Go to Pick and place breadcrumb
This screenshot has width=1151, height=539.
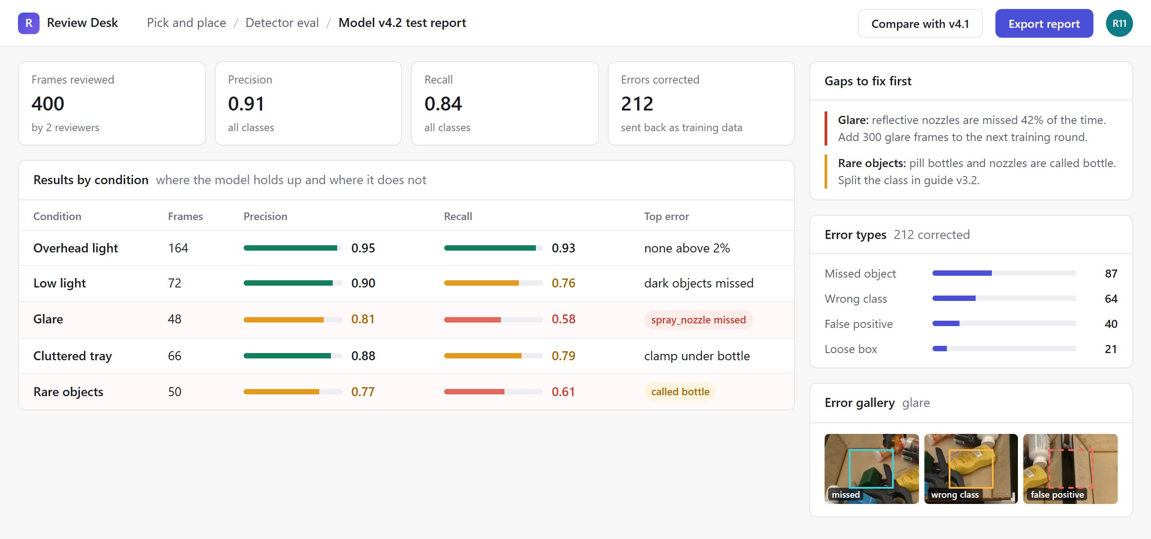coord(186,23)
